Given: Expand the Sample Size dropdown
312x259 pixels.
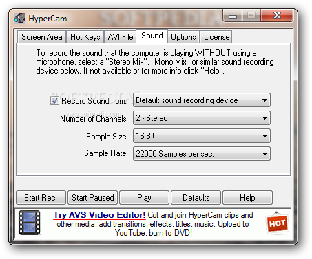Looking at the screenshot, I should 202,136.
